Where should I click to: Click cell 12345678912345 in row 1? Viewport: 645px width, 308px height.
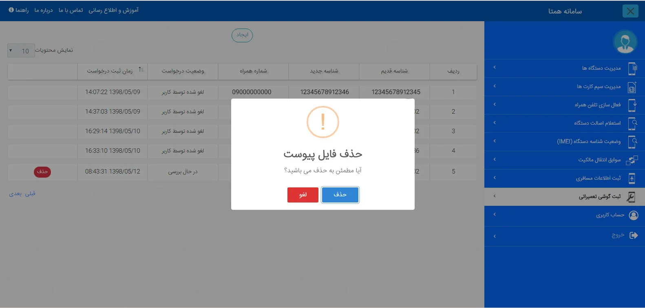tap(396, 92)
